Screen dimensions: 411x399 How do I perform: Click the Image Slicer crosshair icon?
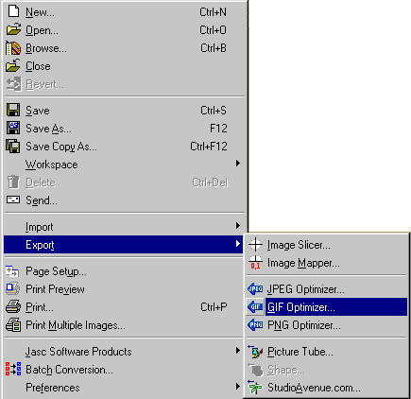tap(255, 245)
